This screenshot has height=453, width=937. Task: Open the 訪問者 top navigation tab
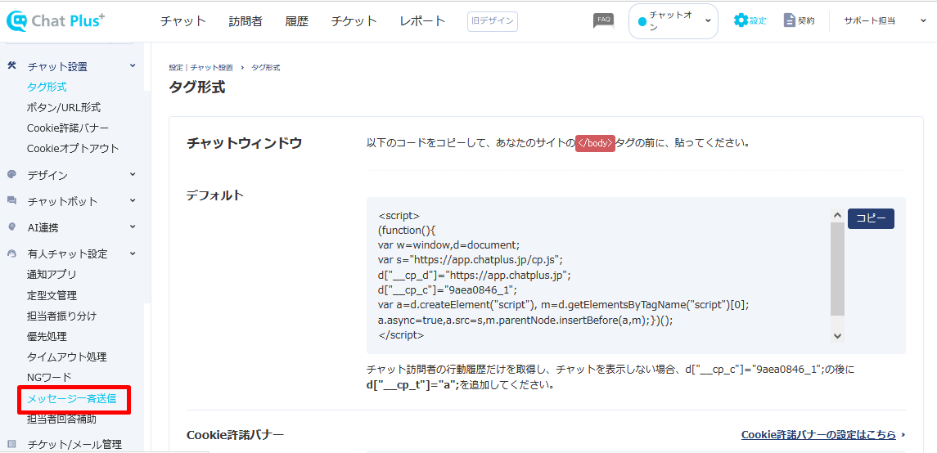[245, 21]
